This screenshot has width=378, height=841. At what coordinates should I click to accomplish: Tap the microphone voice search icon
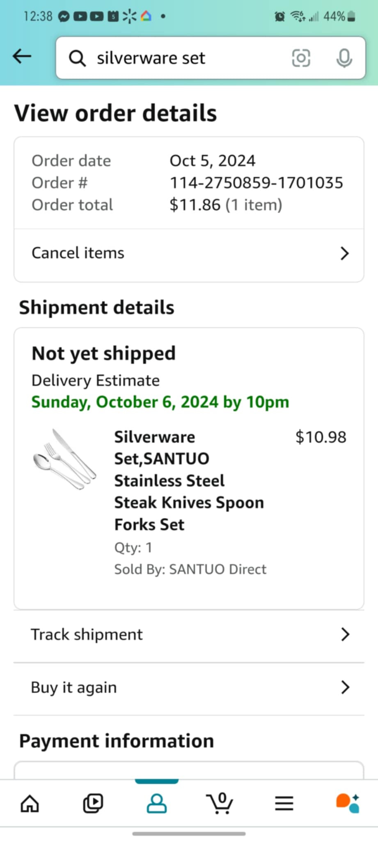tap(344, 58)
